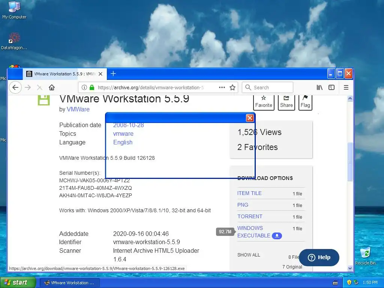The height and width of the screenshot is (288, 384).
Task: Click the serial number 21T4M-FAU8D-40M4Z-4WXZQ
Action: click(x=96, y=188)
